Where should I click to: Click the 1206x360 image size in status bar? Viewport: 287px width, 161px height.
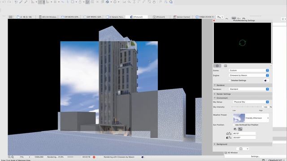(x=39, y=157)
